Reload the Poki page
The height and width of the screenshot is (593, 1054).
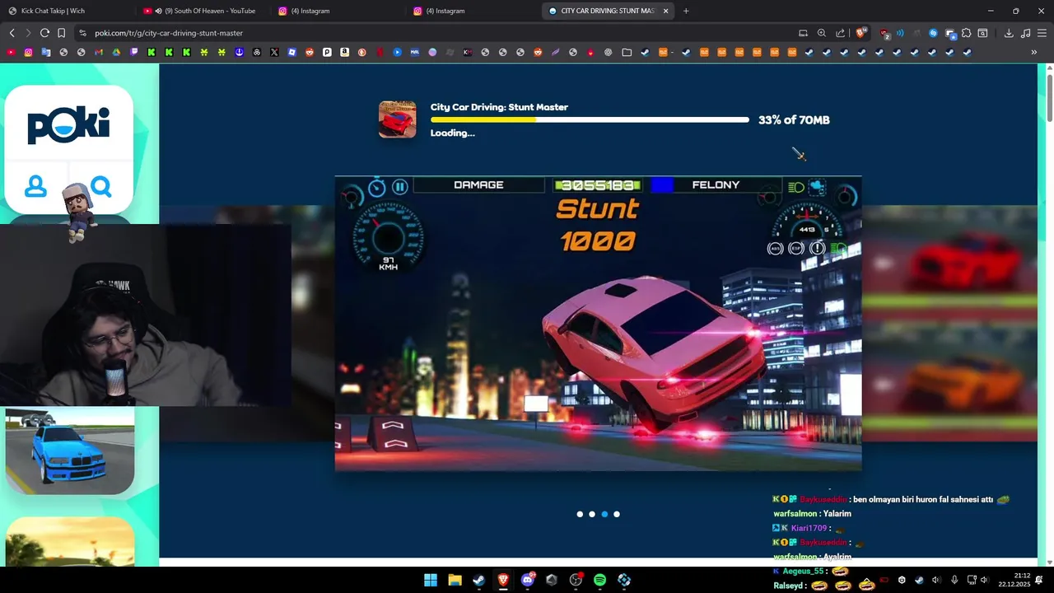pos(44,33)
